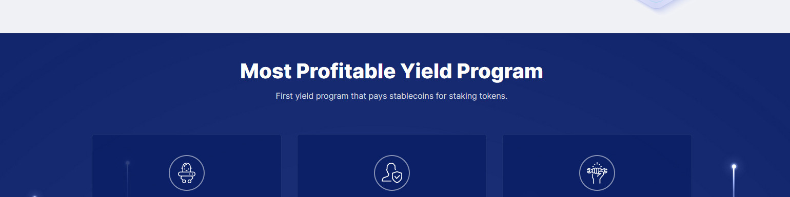
Task: Select the user with shield icon
Action: (x=392, y=173)
